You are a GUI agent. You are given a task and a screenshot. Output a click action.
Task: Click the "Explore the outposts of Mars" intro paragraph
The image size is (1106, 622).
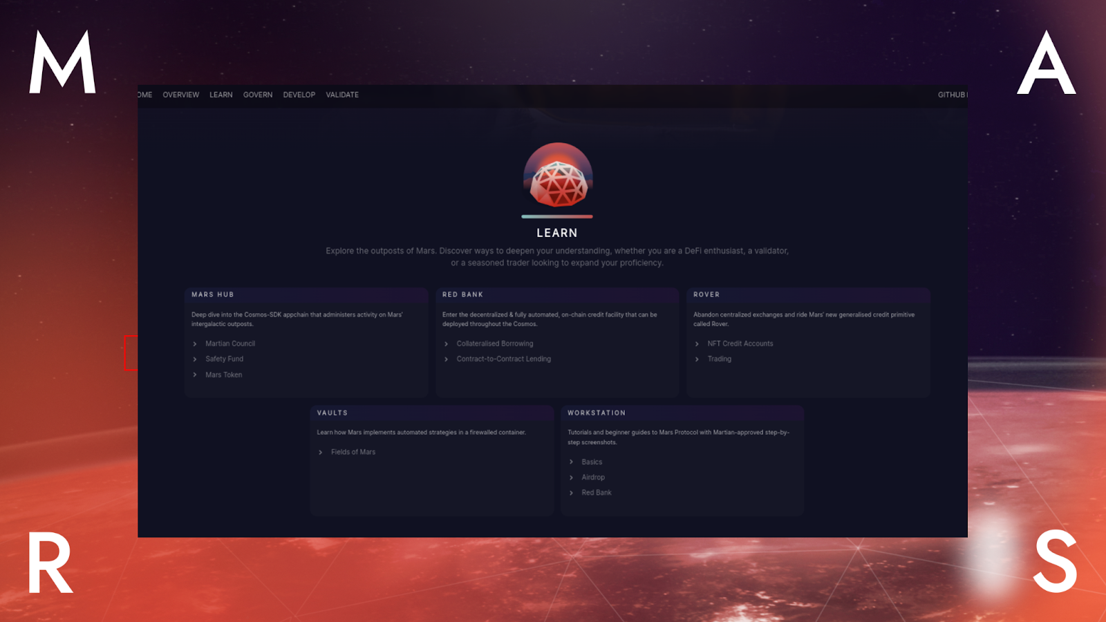point(557,256)
